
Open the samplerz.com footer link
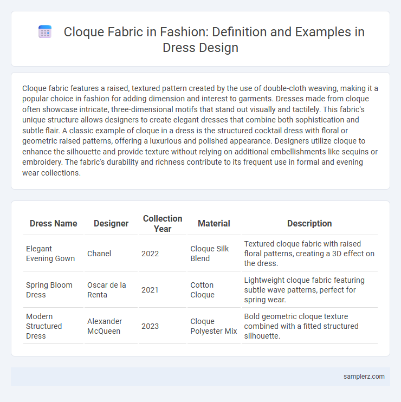[364, 377]
